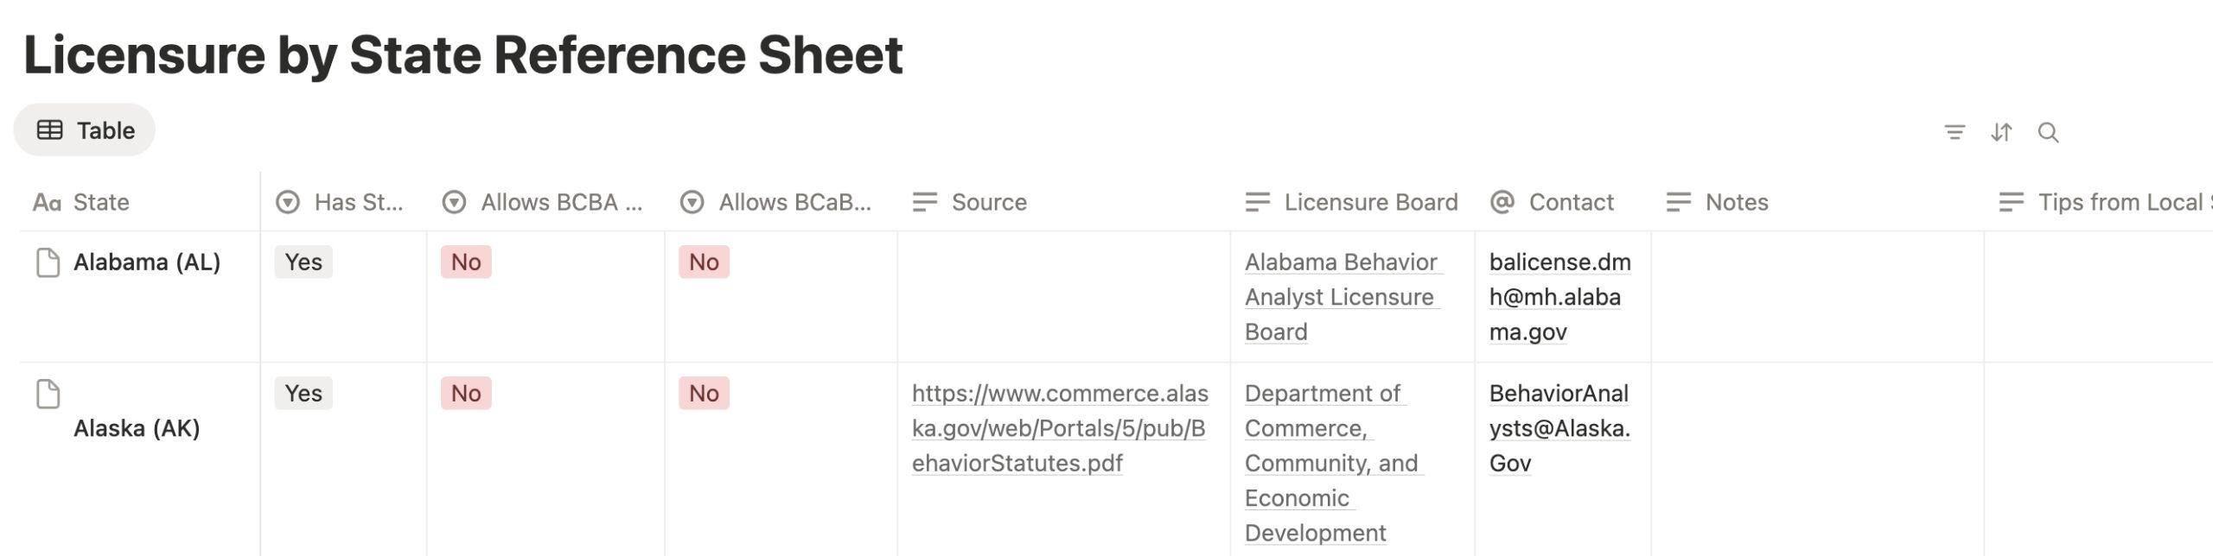The height and width of the screenshot is (556, 2213).
Task: Click the Alaska row page icon
Action: pos(48,394)
